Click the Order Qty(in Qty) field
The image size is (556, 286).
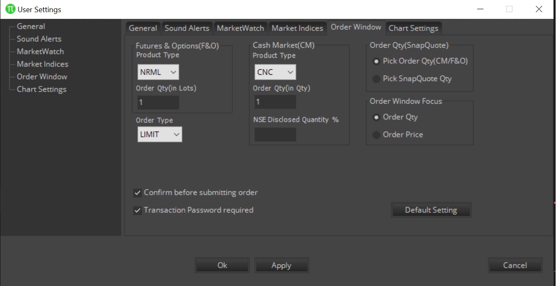(x=275, y=102)
